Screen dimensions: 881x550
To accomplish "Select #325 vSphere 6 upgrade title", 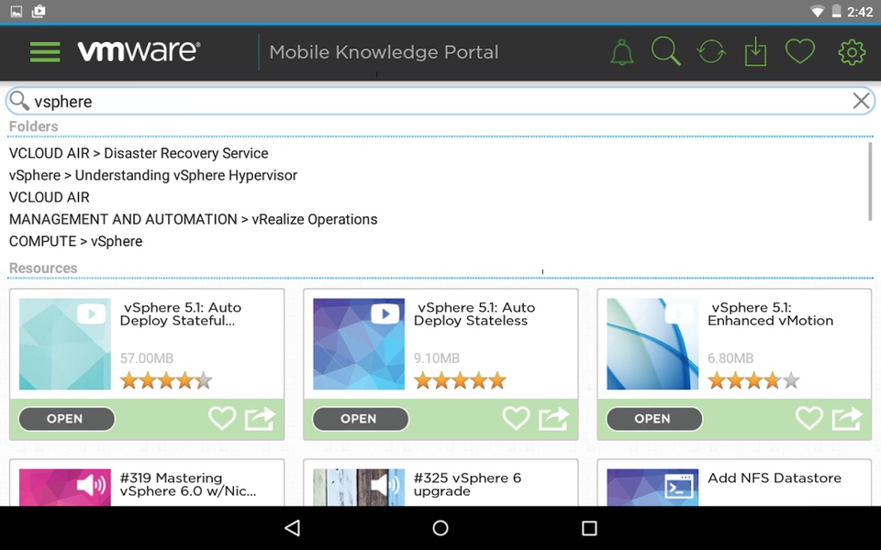I will coord(467,484).
